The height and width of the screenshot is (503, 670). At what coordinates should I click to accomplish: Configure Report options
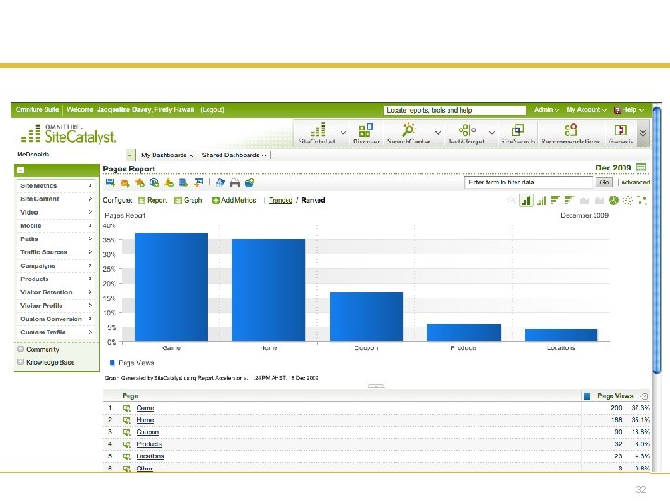[152, 200]
